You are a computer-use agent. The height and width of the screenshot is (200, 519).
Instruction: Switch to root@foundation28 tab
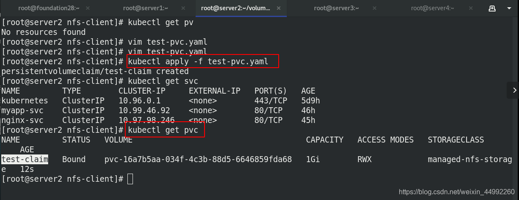click(x=50, y=8)
